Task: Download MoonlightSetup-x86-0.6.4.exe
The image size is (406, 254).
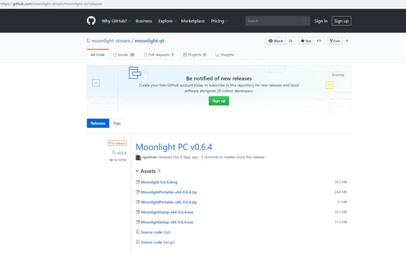Action: (167, 222)
